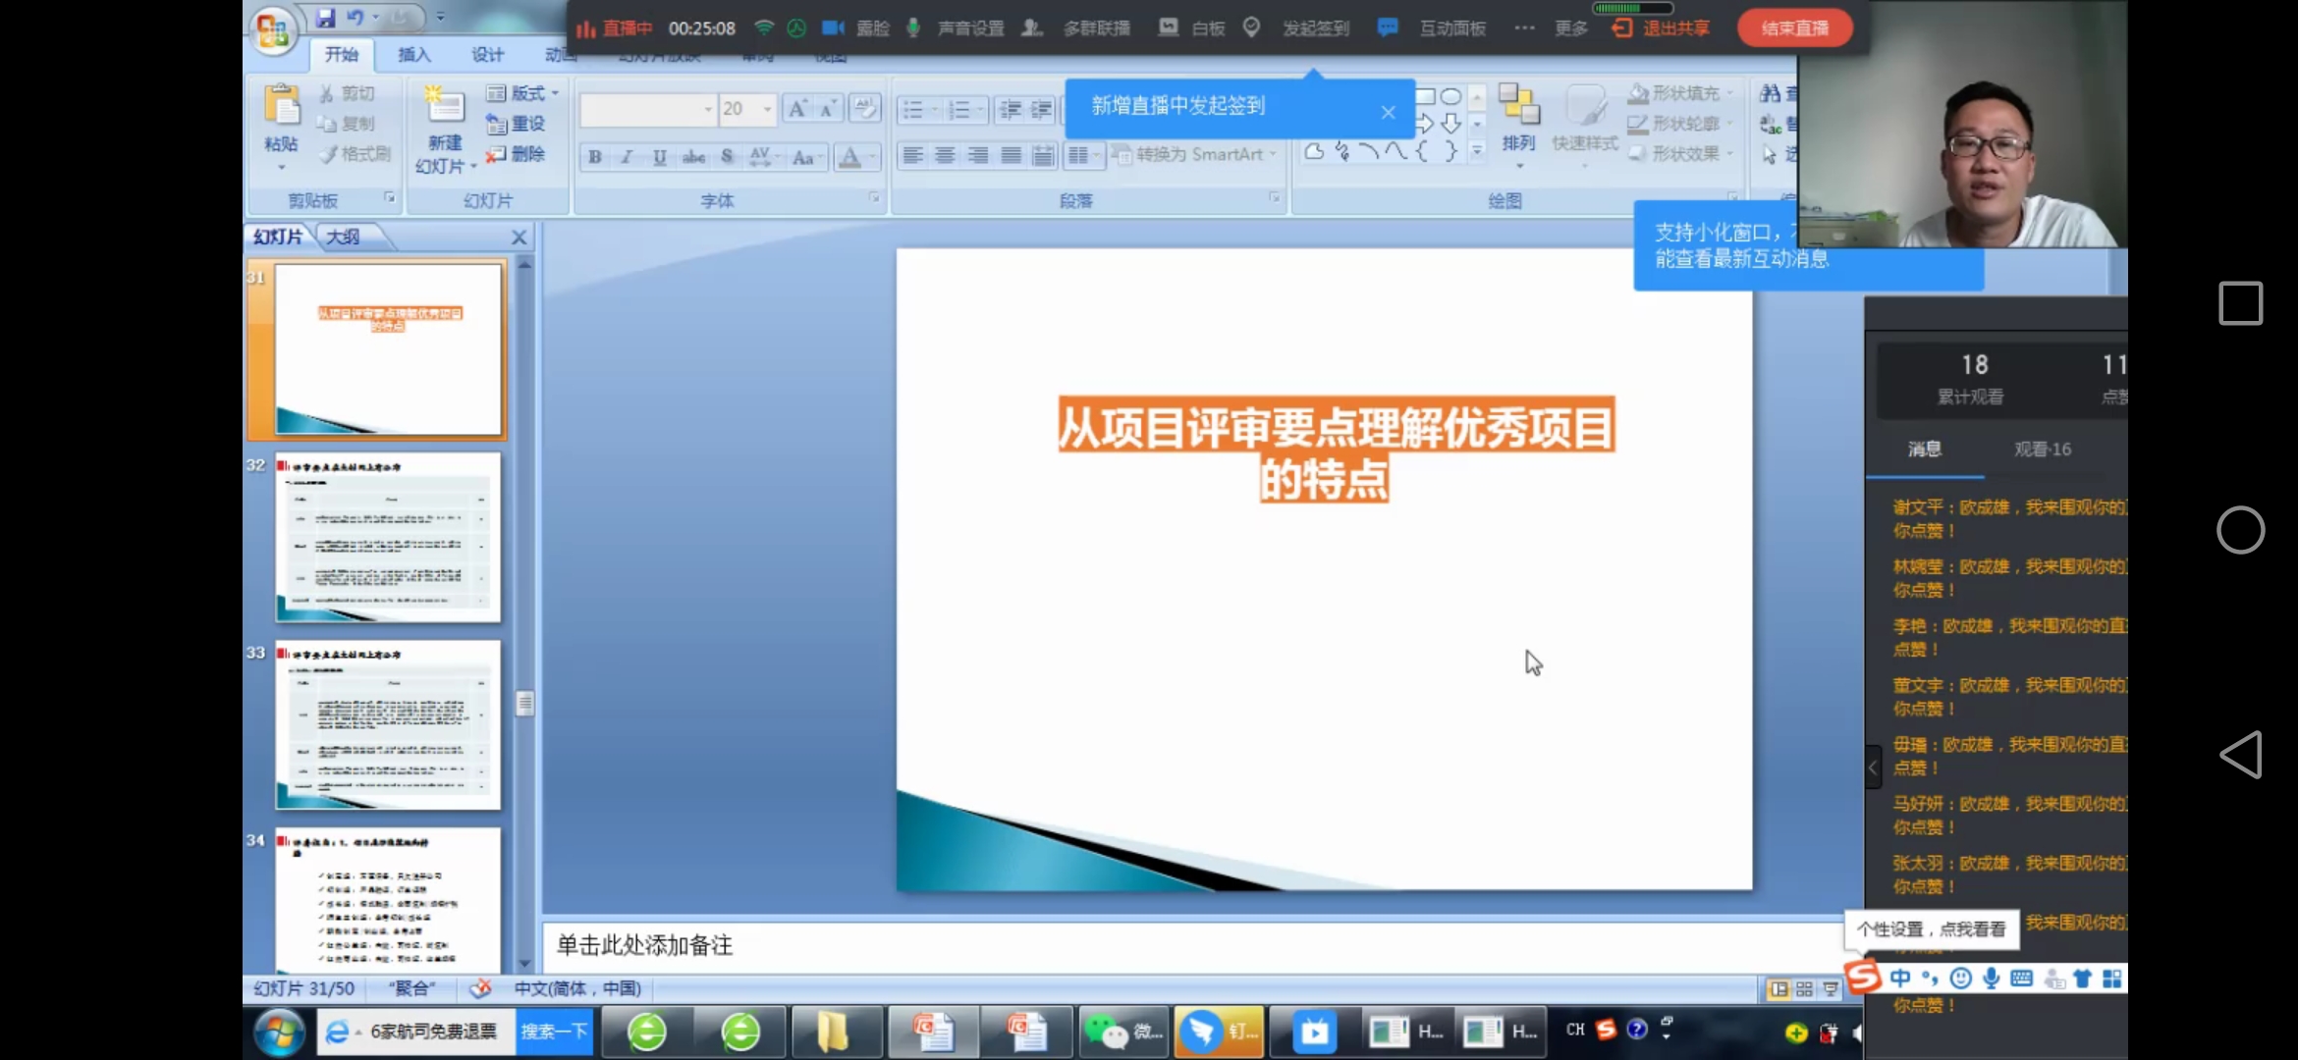Click the 露脸 camera icon
The width and height of the screenshot is (2298, 1060).
[x=833, y=27]
